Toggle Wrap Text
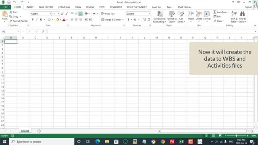 (108, 14)
